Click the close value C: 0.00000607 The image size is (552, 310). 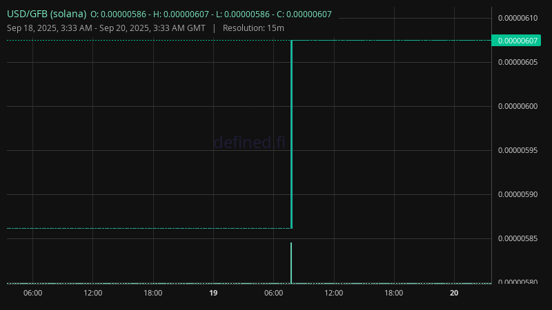click(x=304, y=14)
